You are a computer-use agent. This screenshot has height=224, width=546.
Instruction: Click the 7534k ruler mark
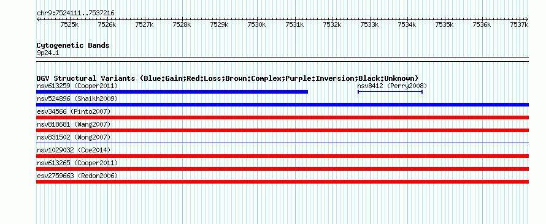[407, 24]
